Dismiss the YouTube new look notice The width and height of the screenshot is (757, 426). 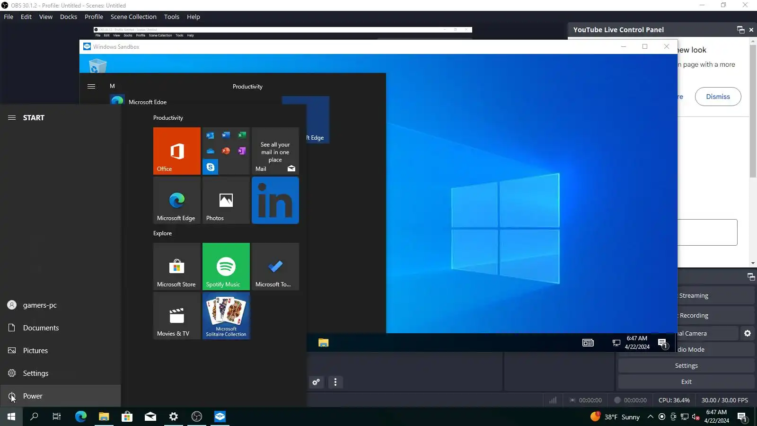pyautogui.click(x=718, y=97)
